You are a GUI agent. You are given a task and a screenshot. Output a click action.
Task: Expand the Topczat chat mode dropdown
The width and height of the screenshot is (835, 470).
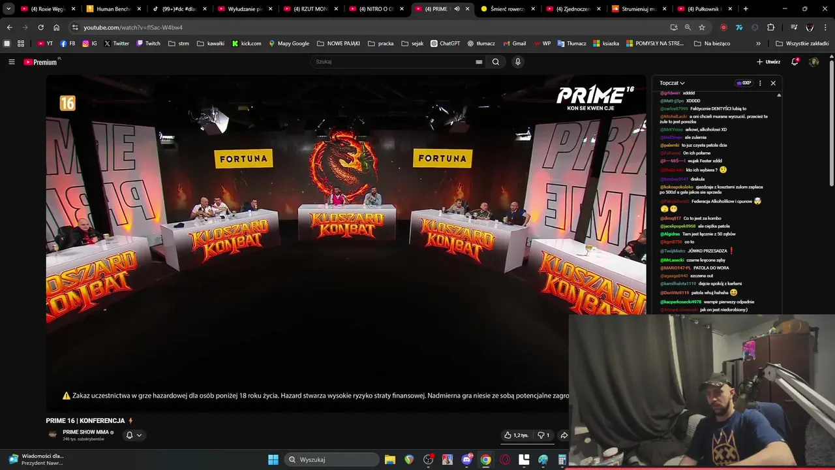point(672,83)
